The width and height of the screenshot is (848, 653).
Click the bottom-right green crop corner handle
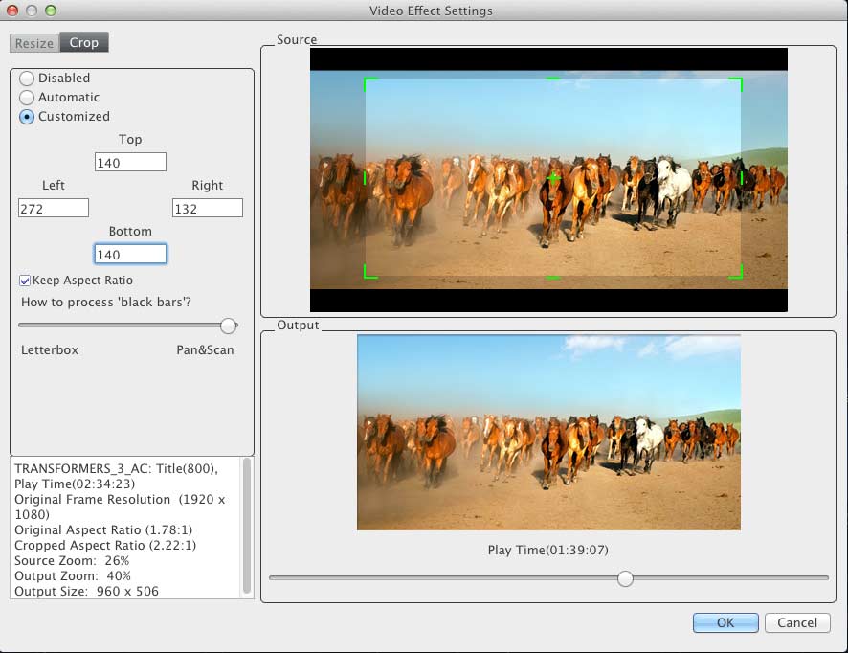(x=736, y=272)
